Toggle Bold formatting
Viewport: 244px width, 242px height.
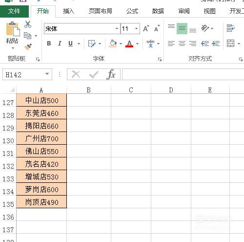49,44
